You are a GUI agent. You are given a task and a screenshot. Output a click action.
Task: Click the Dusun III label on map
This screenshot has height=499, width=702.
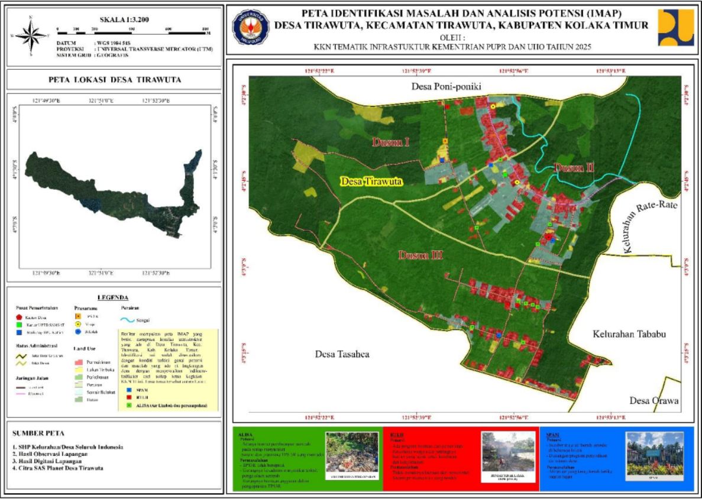coord(420,255)
